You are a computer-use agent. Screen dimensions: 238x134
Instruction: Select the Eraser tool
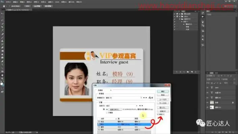coord(2,48)
